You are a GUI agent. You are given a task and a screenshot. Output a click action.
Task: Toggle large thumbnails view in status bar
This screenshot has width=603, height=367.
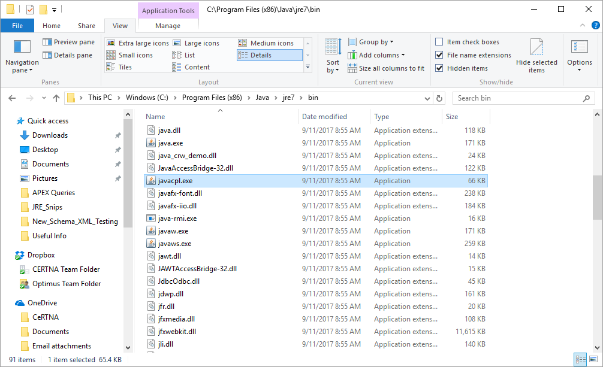pyautogui.click(x=592, y=360)
